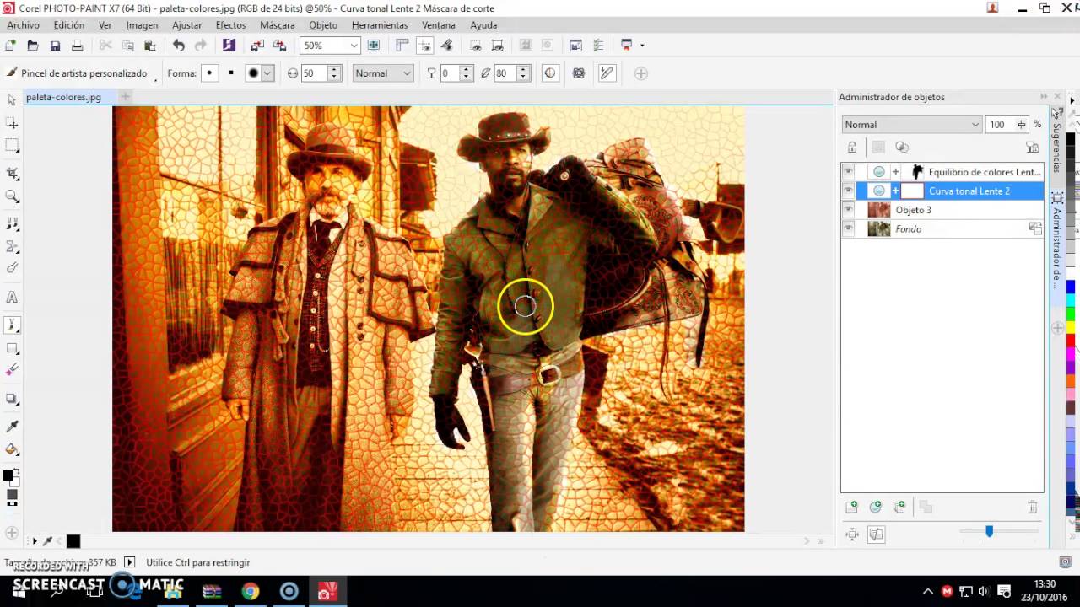Image resolution: width=1080 pixels, height=607 pixels.
Task: Hide the Objeto 3 layer
Action: (848, 210)
